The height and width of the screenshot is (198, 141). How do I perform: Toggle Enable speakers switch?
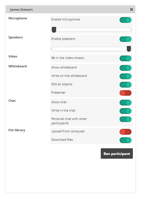click(125, 39)
